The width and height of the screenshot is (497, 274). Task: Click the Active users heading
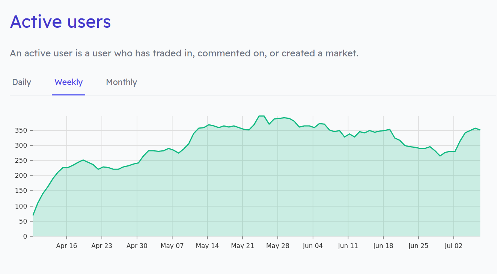click(60, 21)
